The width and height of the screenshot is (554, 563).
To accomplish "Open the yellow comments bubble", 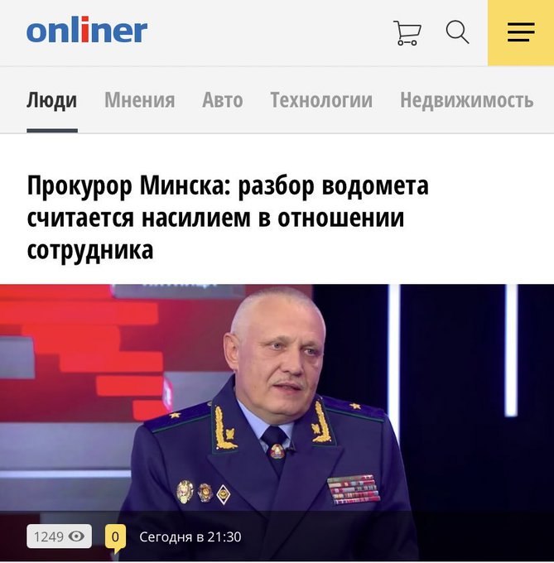I will click(115, 538).
